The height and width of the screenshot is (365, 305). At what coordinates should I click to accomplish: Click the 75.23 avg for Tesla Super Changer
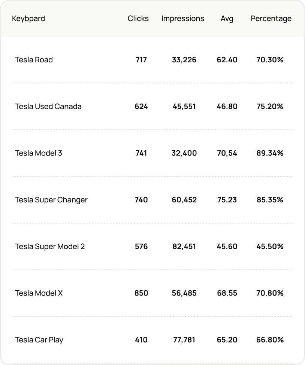[x=227, y=200]
